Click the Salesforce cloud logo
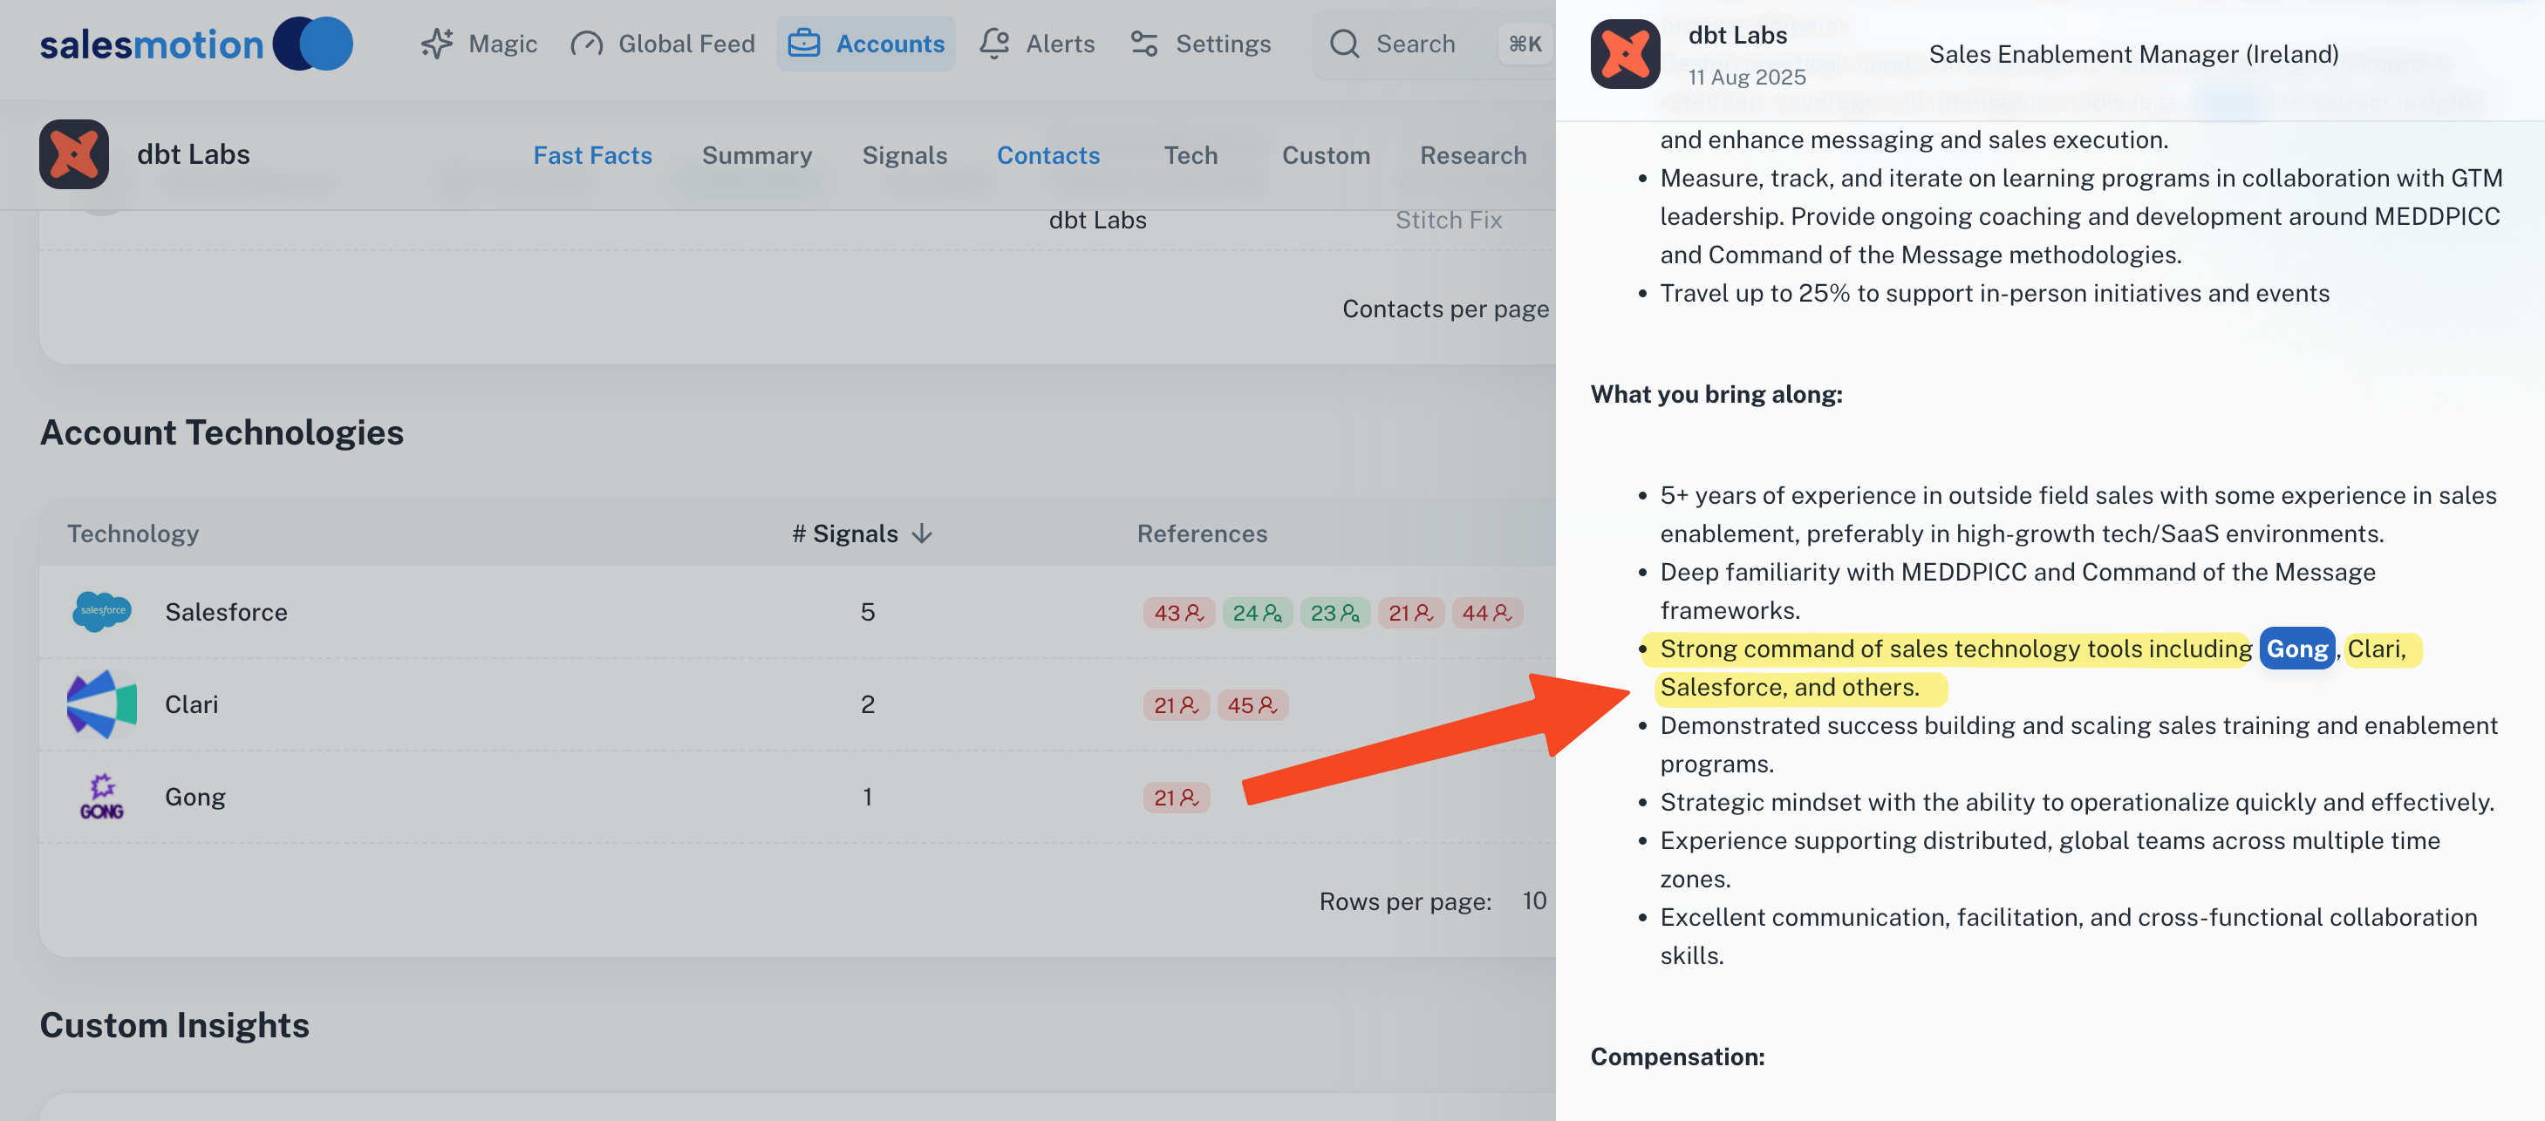 pyautogui.click(x=102, y=611)
